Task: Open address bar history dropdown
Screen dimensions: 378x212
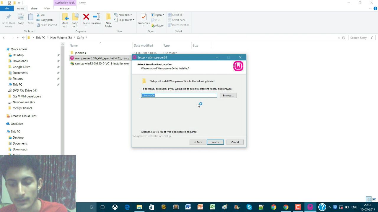Action: pos(339,38)
